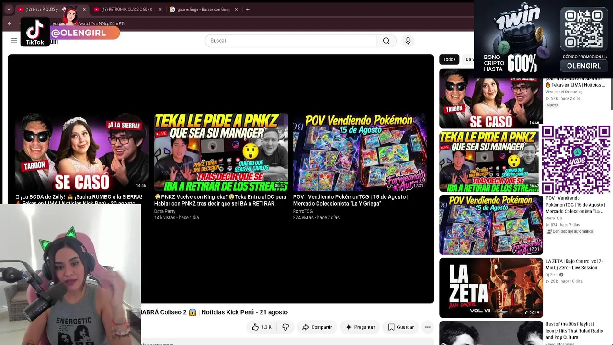Switch to gato esfinge Google search tab
The height and width of the screenshot is (345, 613).
(x=204, y=9)
